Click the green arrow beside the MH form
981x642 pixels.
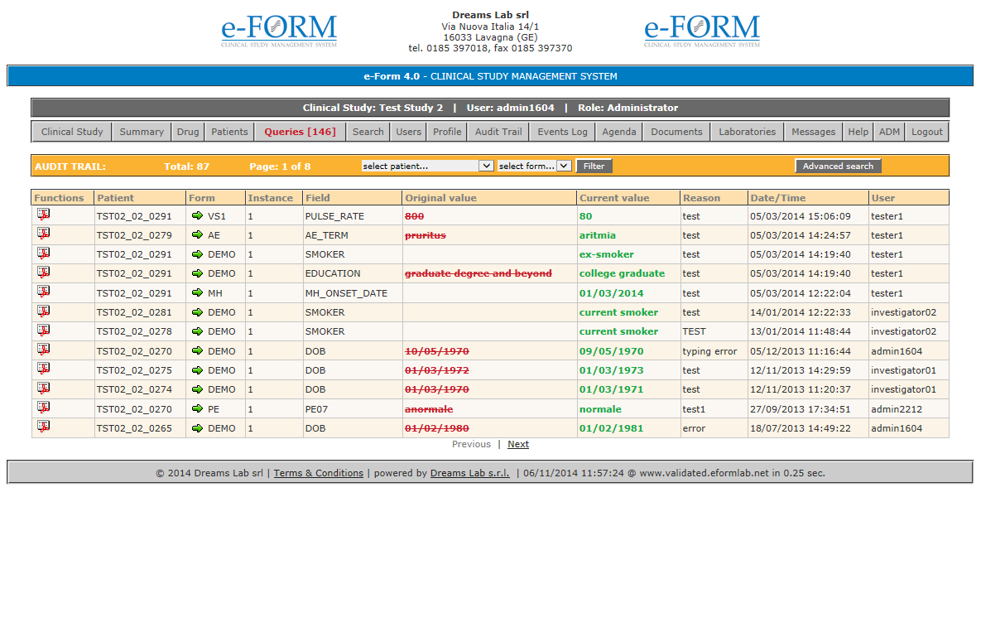click(x=197, y=293)
